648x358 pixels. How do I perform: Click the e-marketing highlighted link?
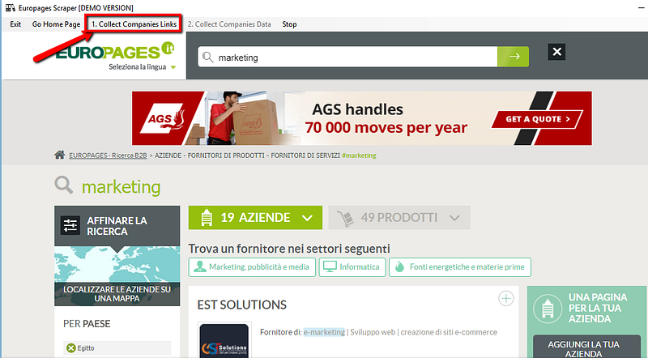coord(324,332)
